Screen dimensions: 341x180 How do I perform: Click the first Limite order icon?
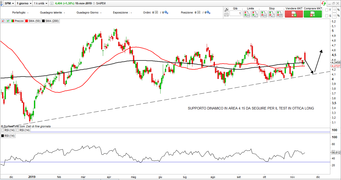coord(247,14)
